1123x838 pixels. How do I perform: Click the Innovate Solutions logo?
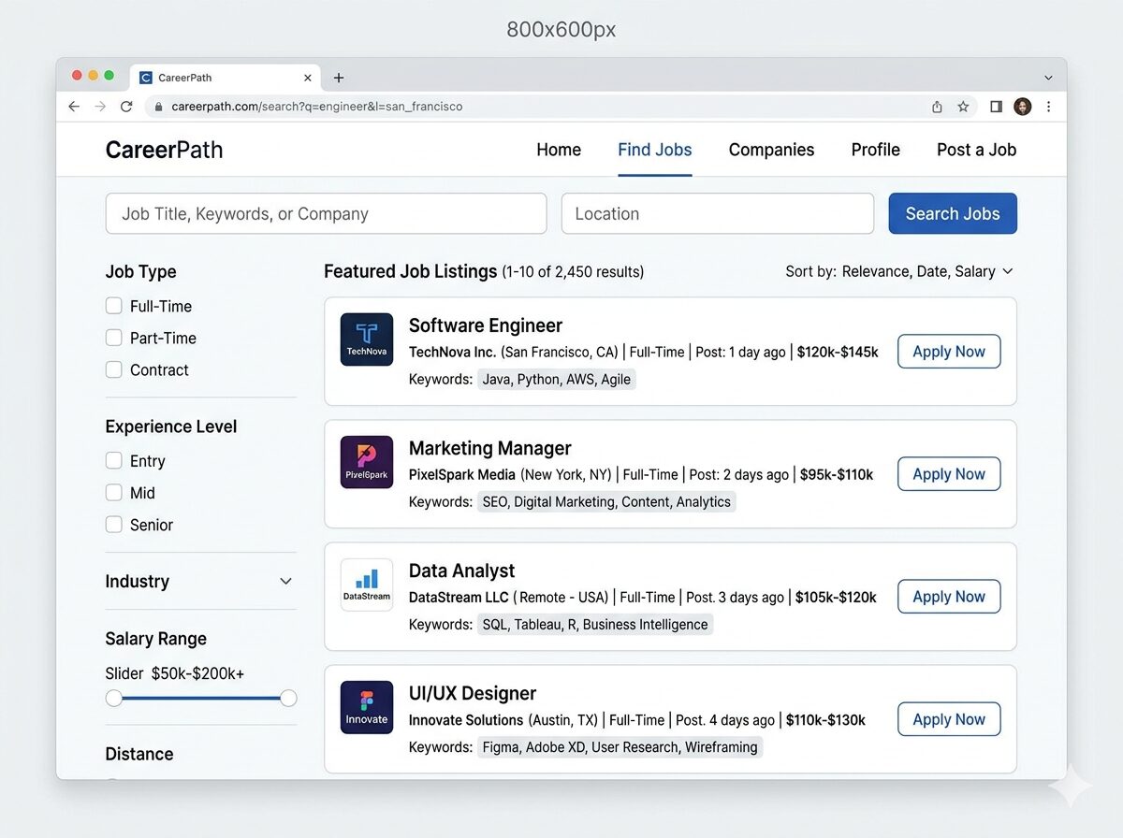367,707
